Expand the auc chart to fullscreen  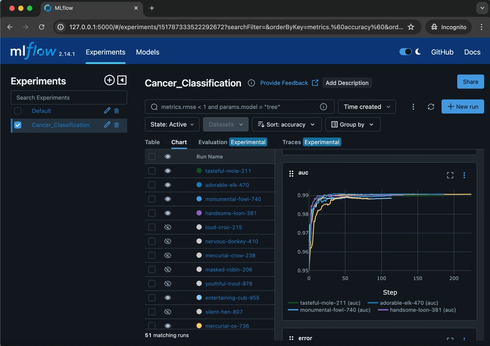[x=450, y=175]
